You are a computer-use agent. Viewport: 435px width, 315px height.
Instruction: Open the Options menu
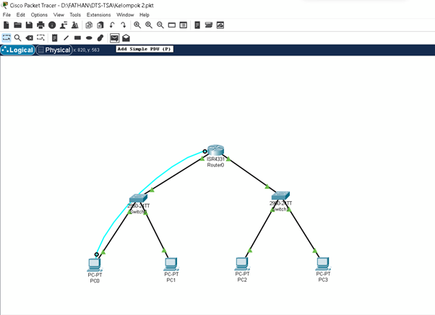coord(39,14)
